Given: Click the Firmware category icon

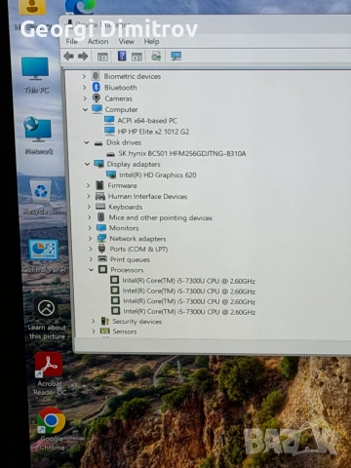Looking at the screenshot, I should click(99, 185).
